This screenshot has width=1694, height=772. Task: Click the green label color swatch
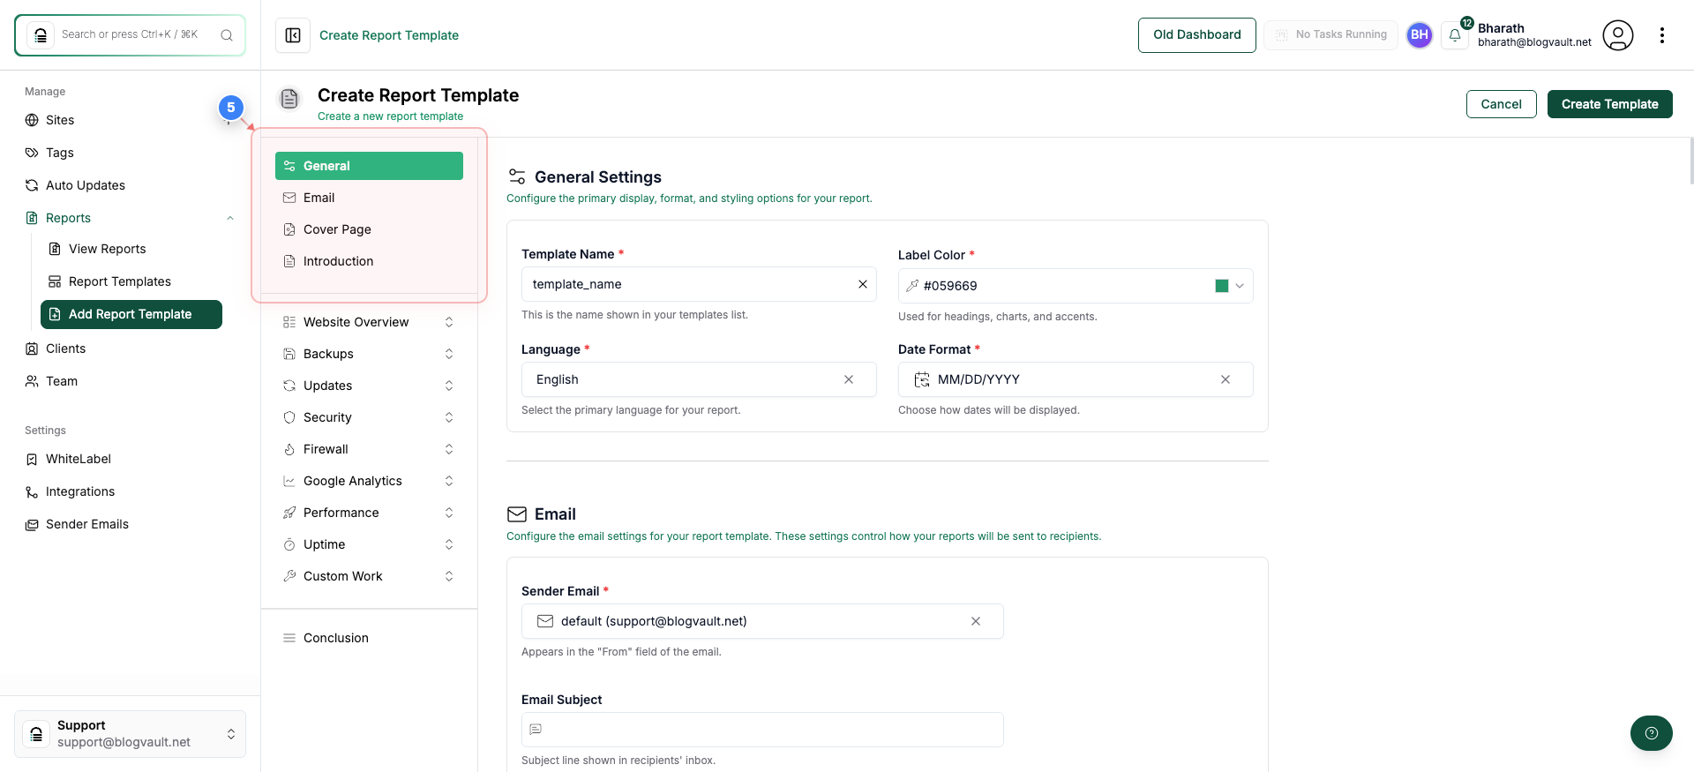tap(1222, 286)
